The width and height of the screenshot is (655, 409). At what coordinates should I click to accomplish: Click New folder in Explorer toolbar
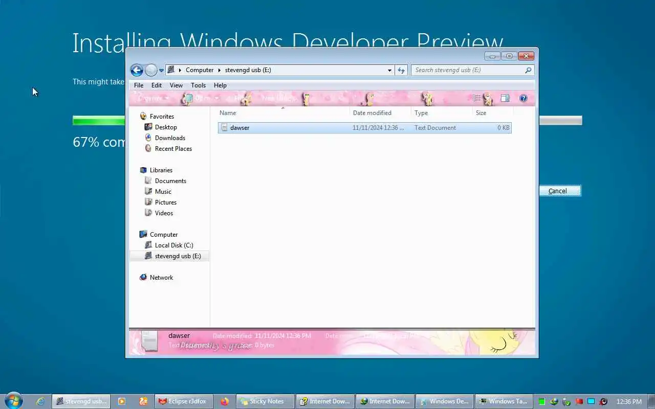point(278,98)
